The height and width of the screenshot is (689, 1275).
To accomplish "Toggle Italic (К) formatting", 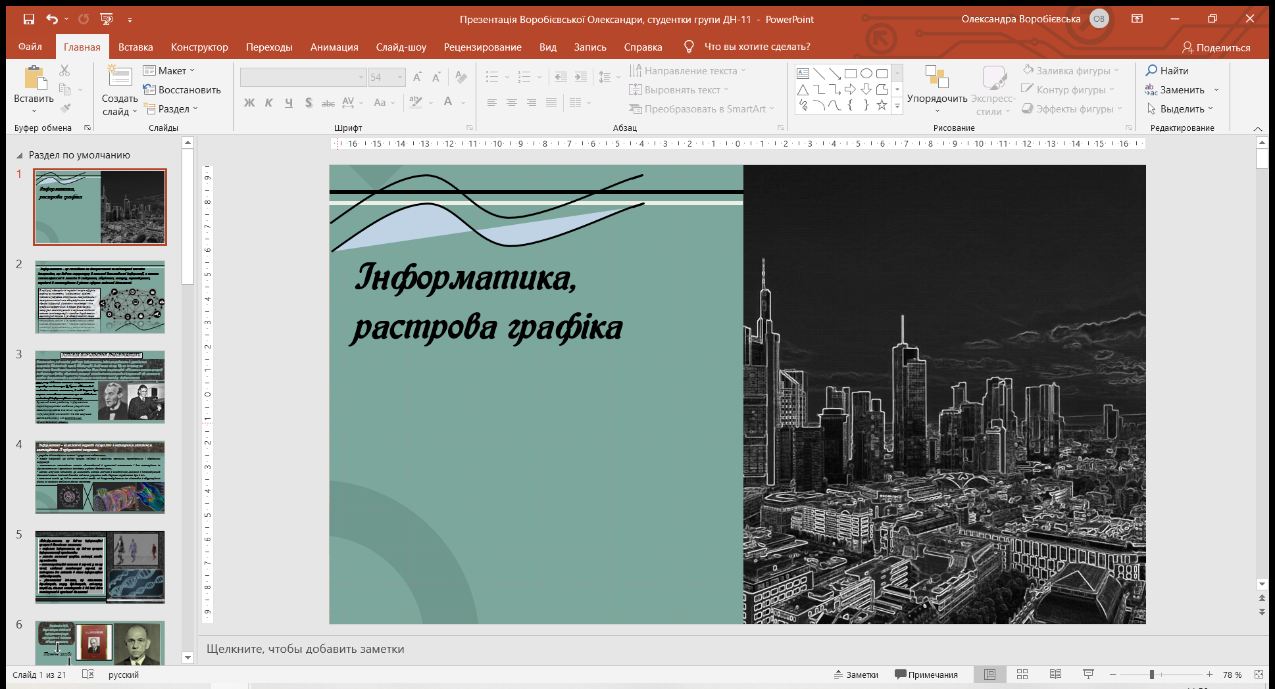I will 268,103.
